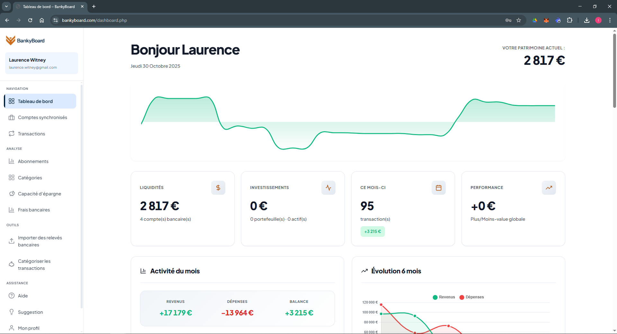
Task: Toggle the Dépenses legend in Évolution chart
Action: coord(471,297)
